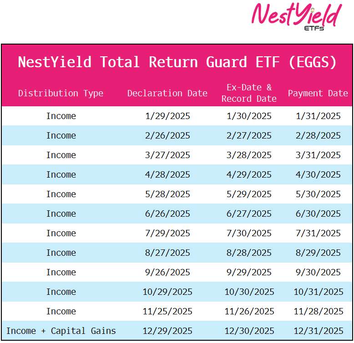Click the NestYield ETFs logo
354x343 pixels.
296,16
